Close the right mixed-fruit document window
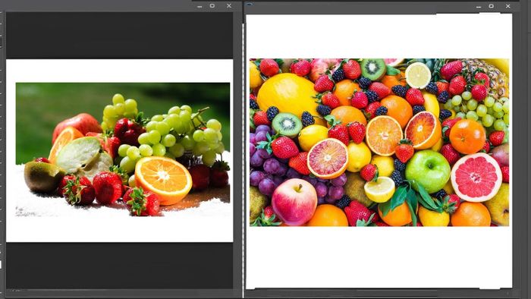This screenshot has height=299, width=531. pos(508,6)
